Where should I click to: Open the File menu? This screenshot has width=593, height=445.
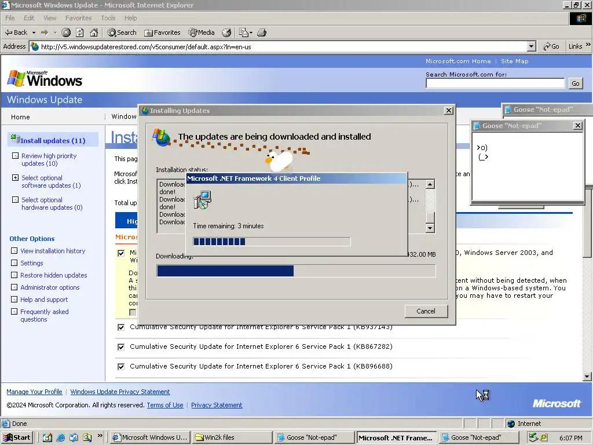point(10,18)
